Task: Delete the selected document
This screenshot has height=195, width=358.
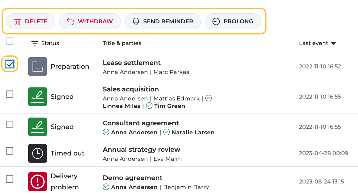Action: 30,21
